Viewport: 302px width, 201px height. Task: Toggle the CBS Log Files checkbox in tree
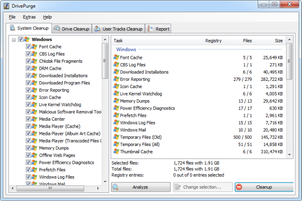(x=28, y=54)
